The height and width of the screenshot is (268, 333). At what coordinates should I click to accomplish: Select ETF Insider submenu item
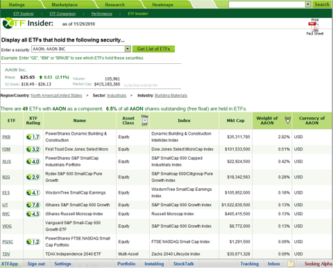pos(138,14)
